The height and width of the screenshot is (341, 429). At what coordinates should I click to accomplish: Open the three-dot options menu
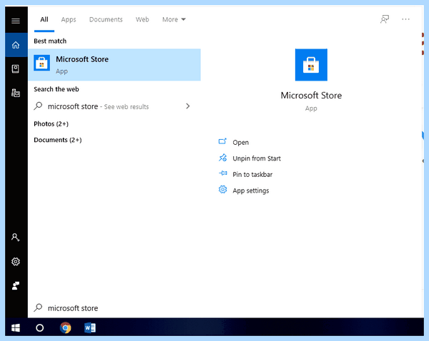[405, 19]
